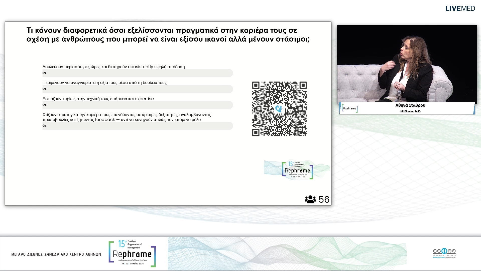The width and height of the screenshot is (481, 271).
Task: Click the logo at the QR code center
Action: tap(279, 109)
